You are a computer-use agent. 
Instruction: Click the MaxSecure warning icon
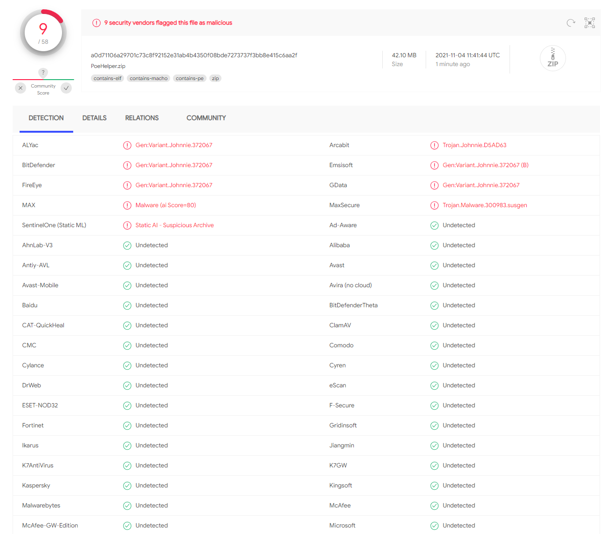point(435,205)
